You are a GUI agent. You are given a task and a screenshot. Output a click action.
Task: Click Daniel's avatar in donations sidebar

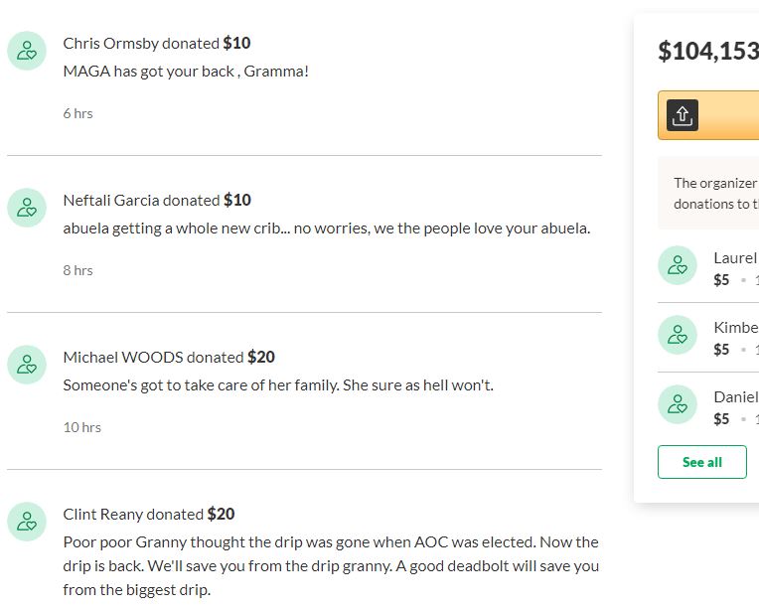[x=678, y=404]
